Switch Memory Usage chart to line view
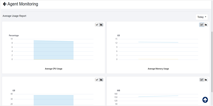 point(202,25)
